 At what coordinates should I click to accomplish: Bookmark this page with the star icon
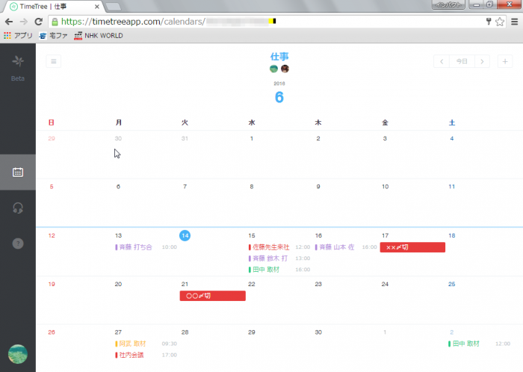click(499, 22)
